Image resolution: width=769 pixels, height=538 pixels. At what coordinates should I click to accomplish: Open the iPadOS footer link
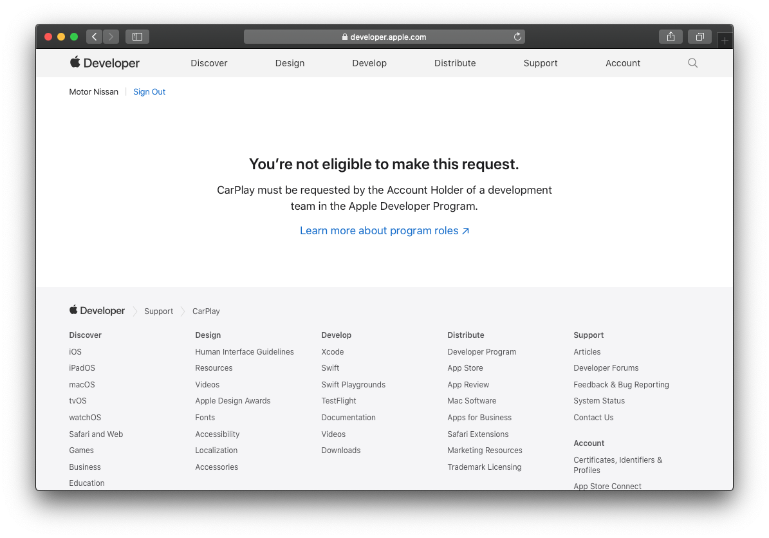82,368
